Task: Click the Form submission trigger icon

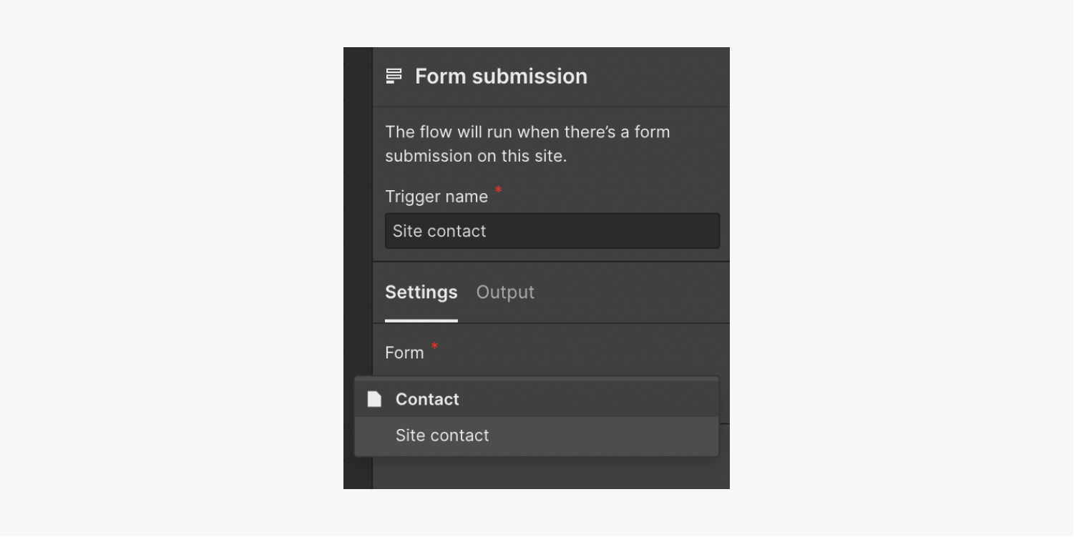Action: tap(394, 76)
